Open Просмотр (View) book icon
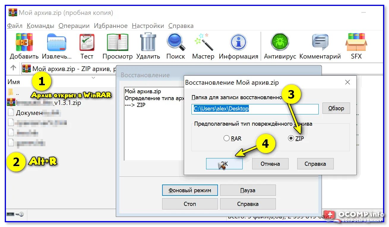389x227 pixels. click(x=118, y=42)
